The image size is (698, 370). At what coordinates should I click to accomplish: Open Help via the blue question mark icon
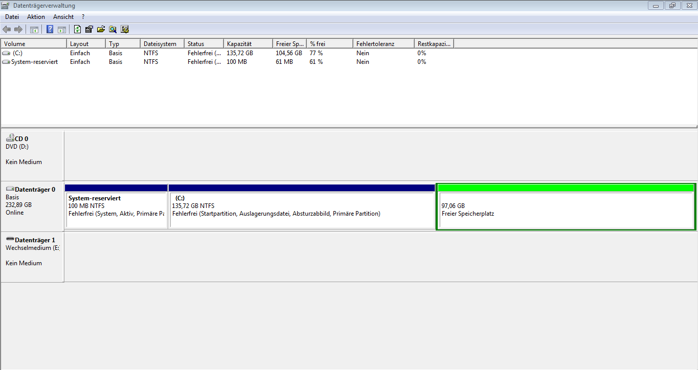click(50, 29)
